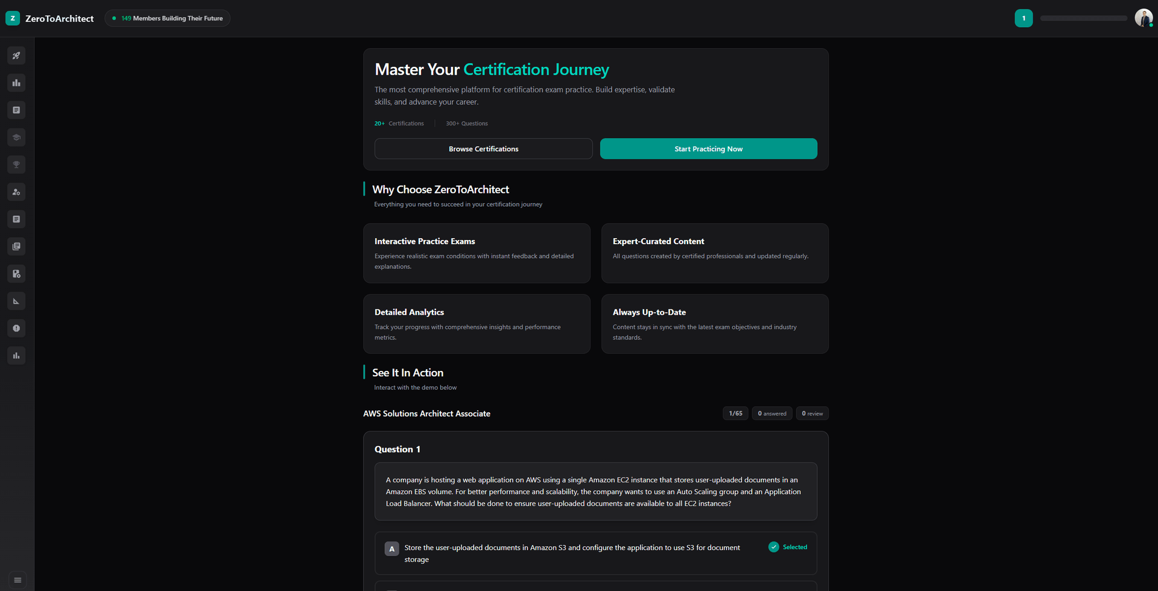This screenshot has height=591, width=1158.
Task: Expand the sidebar with hamburger menu button
Action: [17, 580]
